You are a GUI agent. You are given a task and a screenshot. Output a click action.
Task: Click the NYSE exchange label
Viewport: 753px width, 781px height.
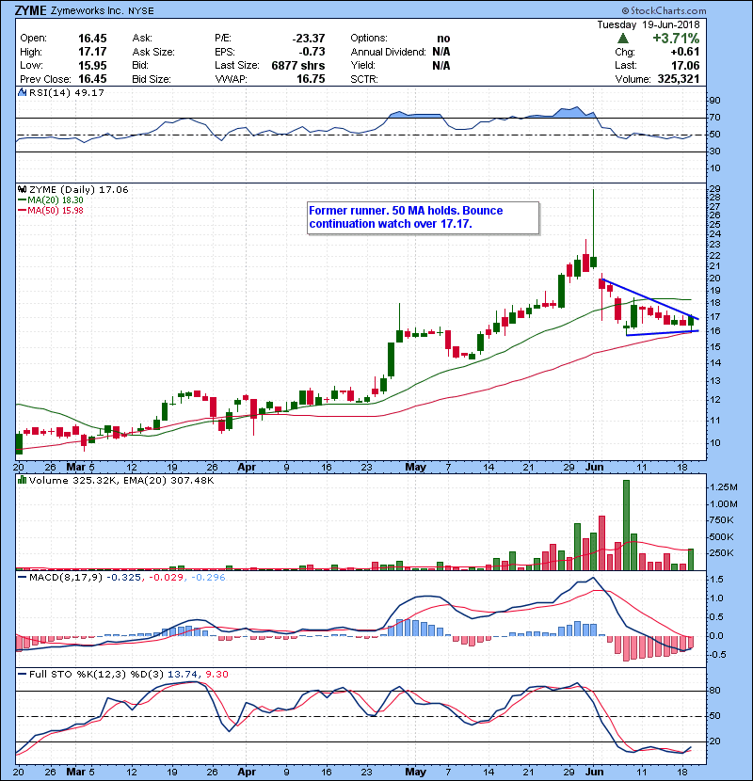141,11
